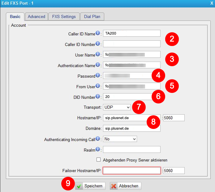This screenshot has height=192, width=215.
Task: Click the DID Number info icon
Action: (98, 97)
